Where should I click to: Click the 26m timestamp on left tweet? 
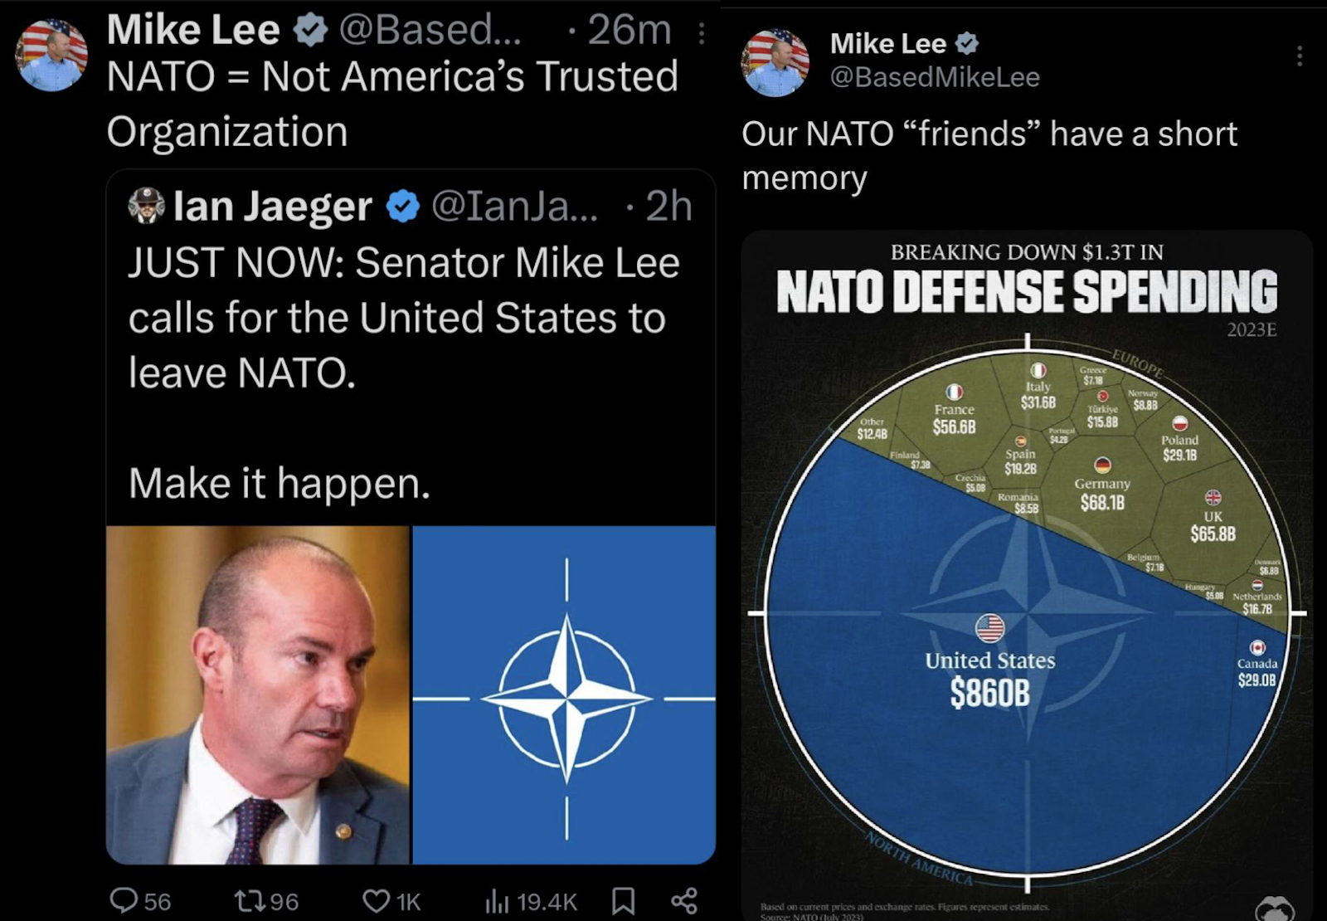click(629, 31)
